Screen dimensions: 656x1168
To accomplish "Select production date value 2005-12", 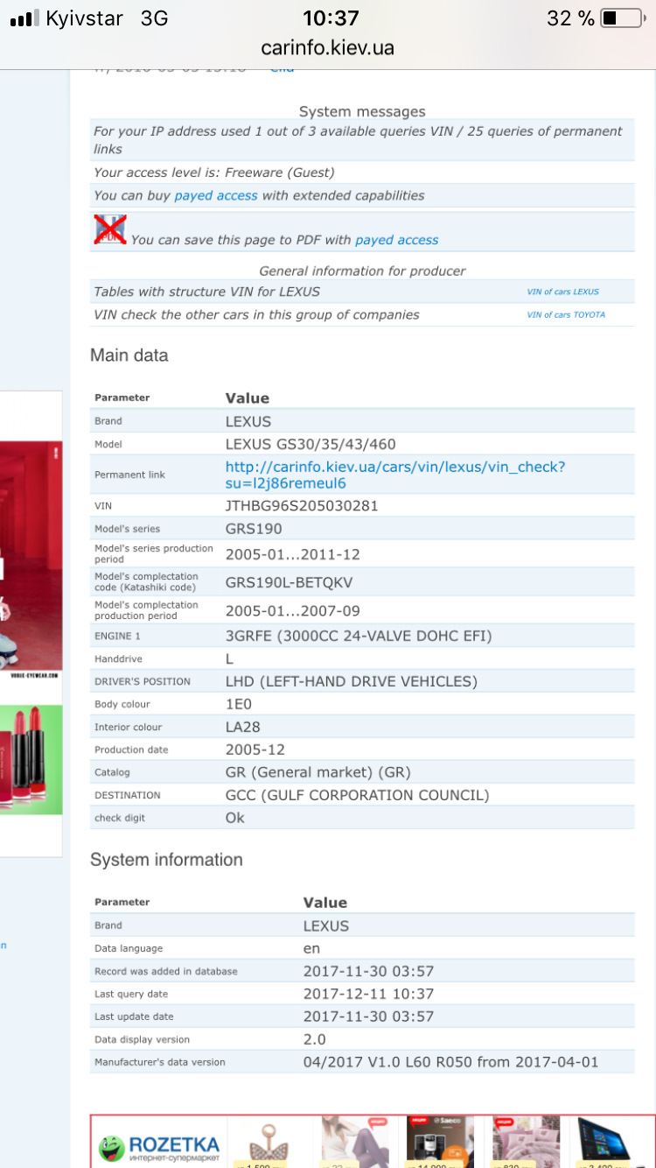I will coord(255,749).
